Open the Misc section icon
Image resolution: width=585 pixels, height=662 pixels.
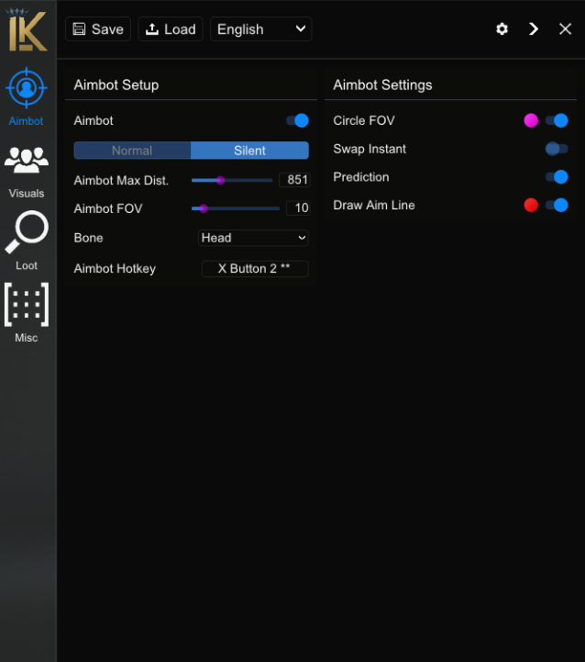coord(27,305)
